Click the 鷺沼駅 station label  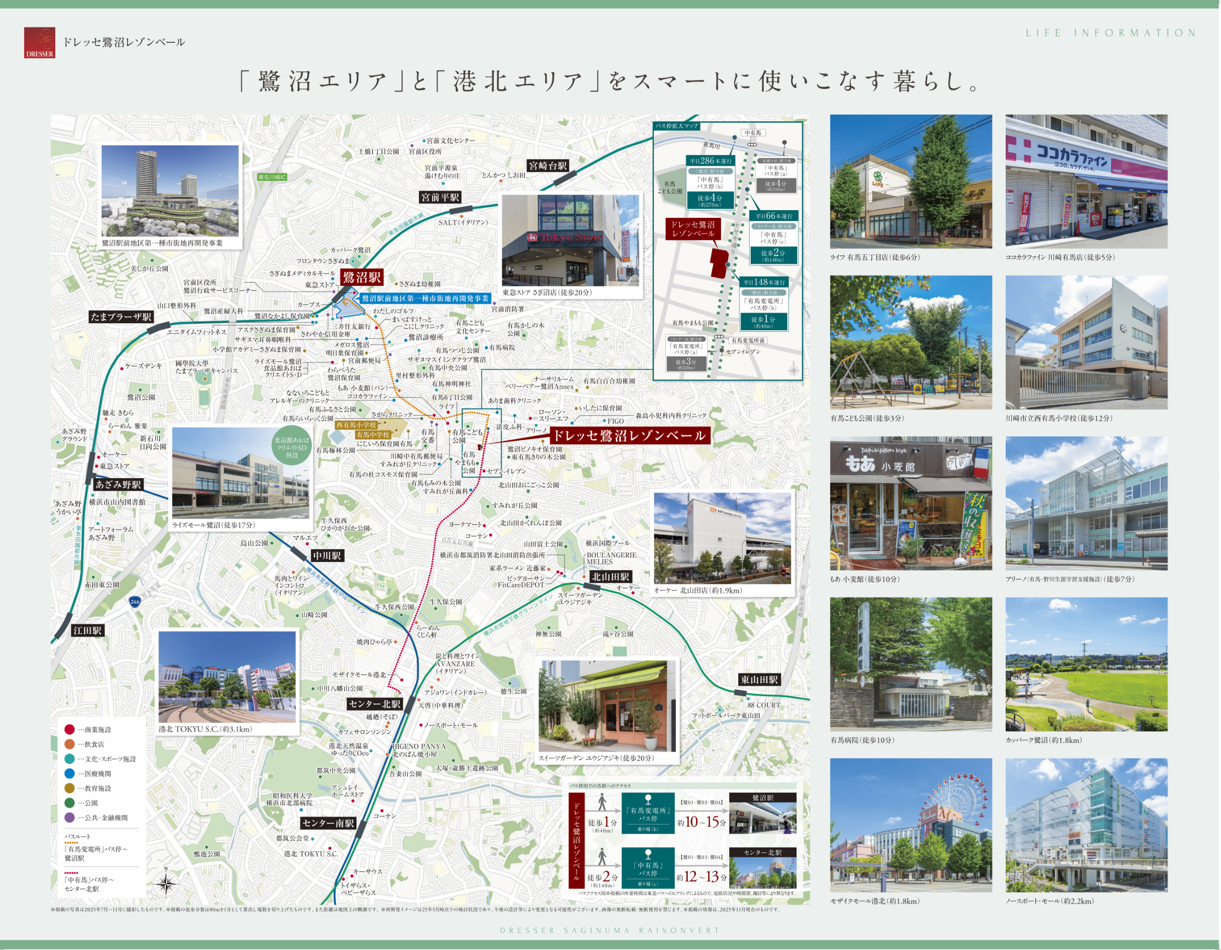(x=361, y=277)
